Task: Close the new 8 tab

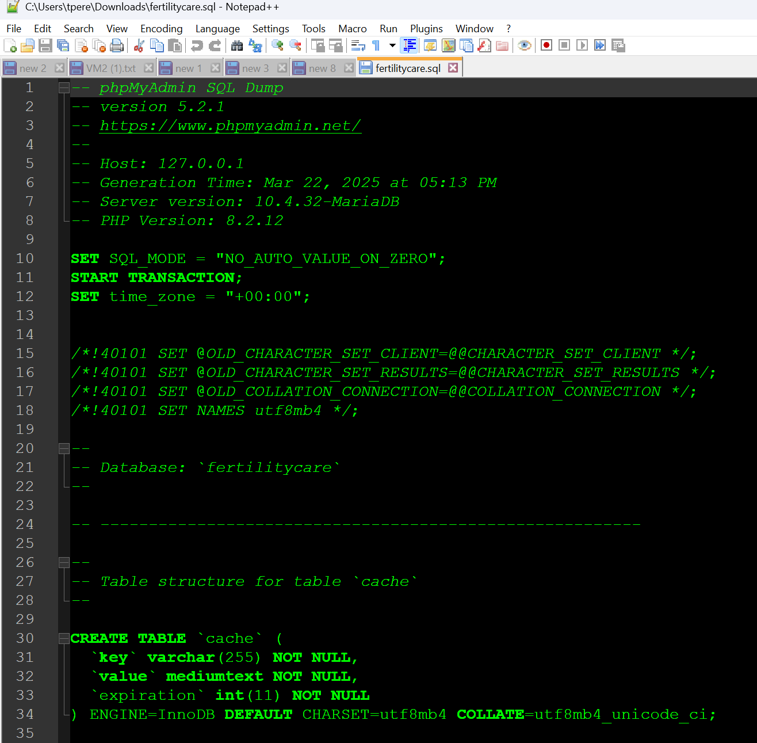Action: [349, 67]
